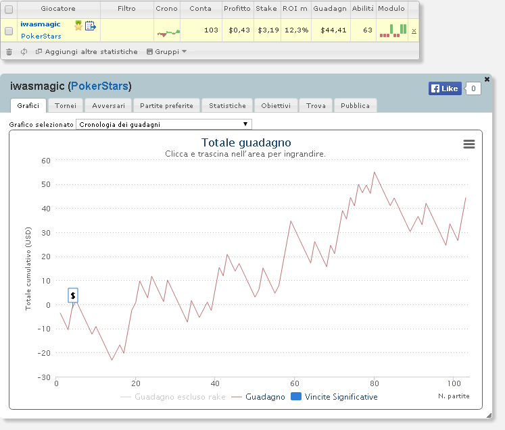This screenshot has height=430, width=505.
Task: Toggle the Guadagno escluso rake legend series
Action: pos(172,397)
